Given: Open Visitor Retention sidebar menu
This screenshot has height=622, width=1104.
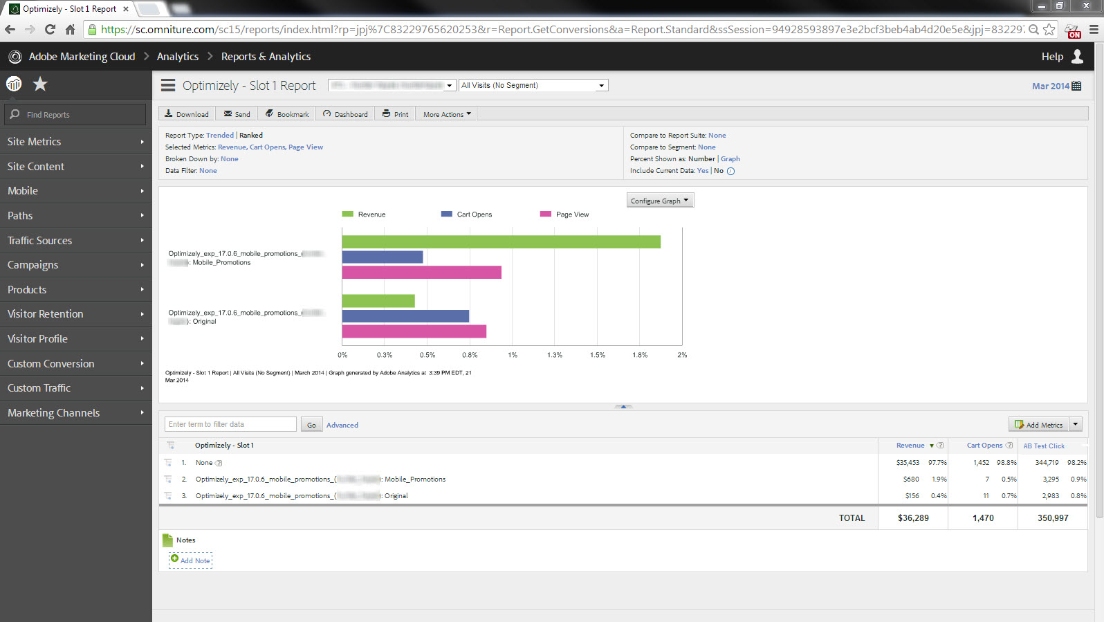Looking at the screenshot, I should 76,314.
